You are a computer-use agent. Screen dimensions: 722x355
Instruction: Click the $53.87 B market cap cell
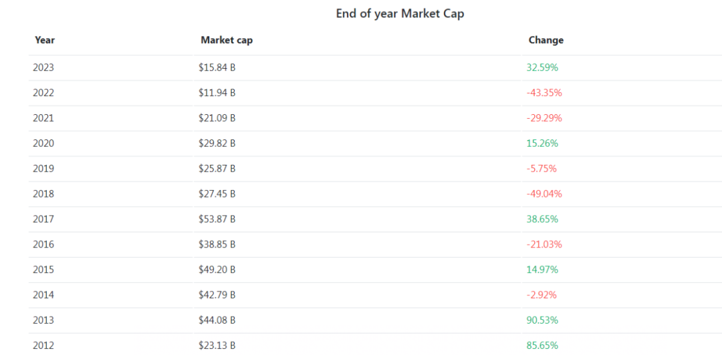tap(217, 220)
